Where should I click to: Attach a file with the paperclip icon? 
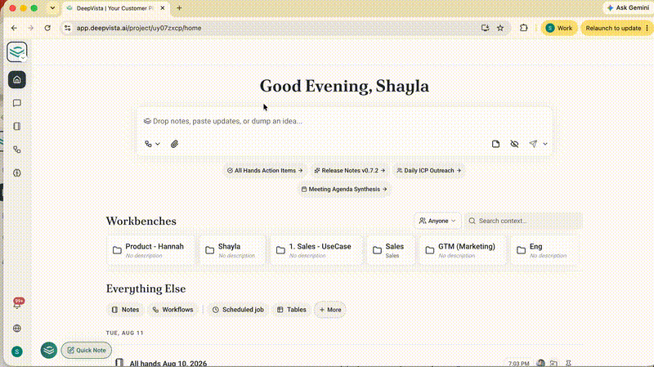coord(174,144)
